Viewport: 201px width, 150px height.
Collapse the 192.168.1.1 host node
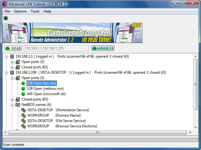[6, 57]
